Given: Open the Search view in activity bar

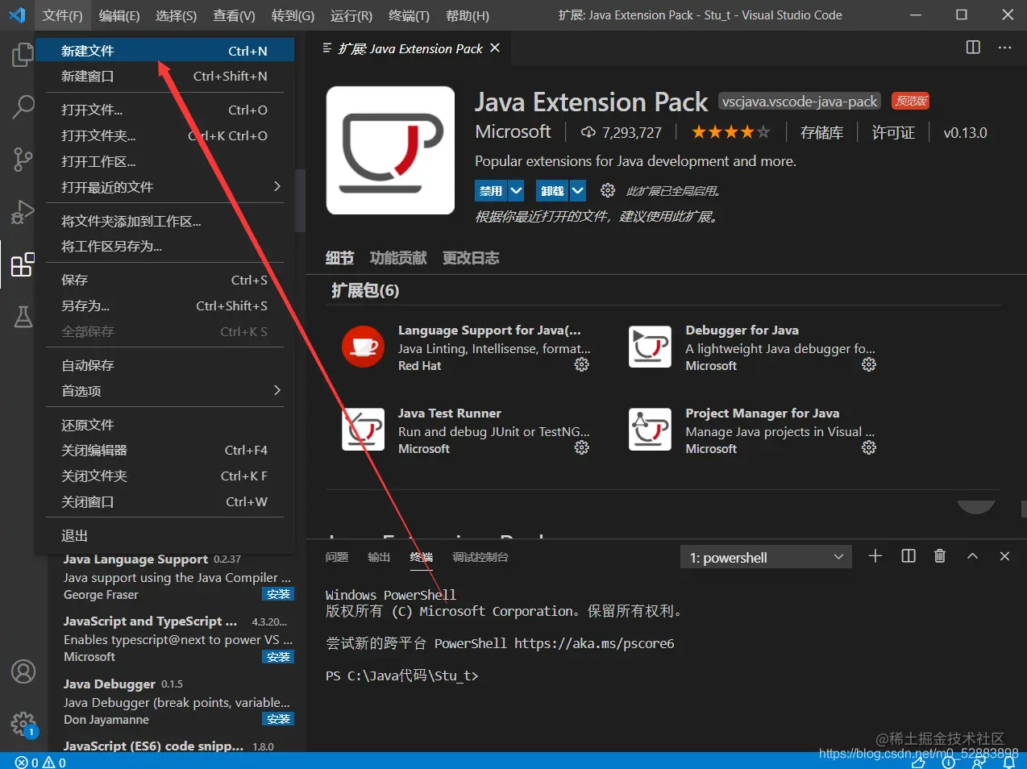Looking at the screenshot, I should click(x=23, y=106).
